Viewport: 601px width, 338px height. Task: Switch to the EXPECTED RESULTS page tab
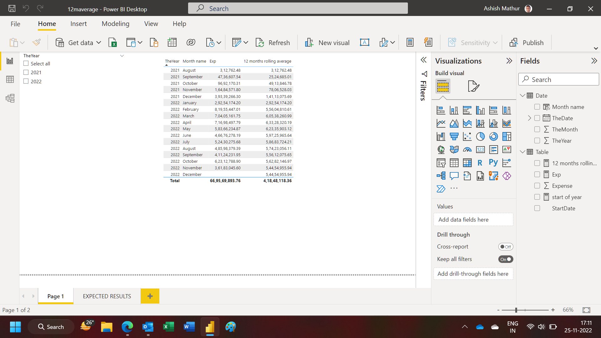[107, 296]
